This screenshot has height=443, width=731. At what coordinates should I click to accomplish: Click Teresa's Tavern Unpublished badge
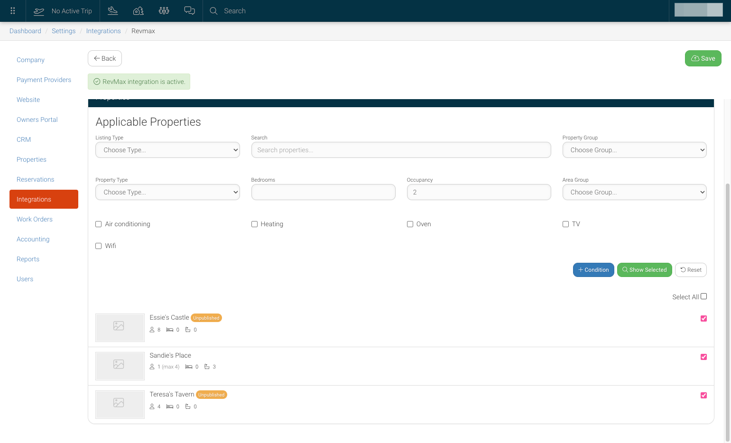click(212, 395)
